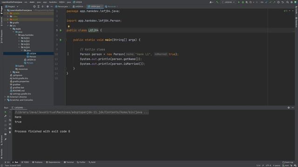Viewport: 298px width, 167px height.
Task: Open the Terminal tool window tab
Action: (x=69, y=162)
